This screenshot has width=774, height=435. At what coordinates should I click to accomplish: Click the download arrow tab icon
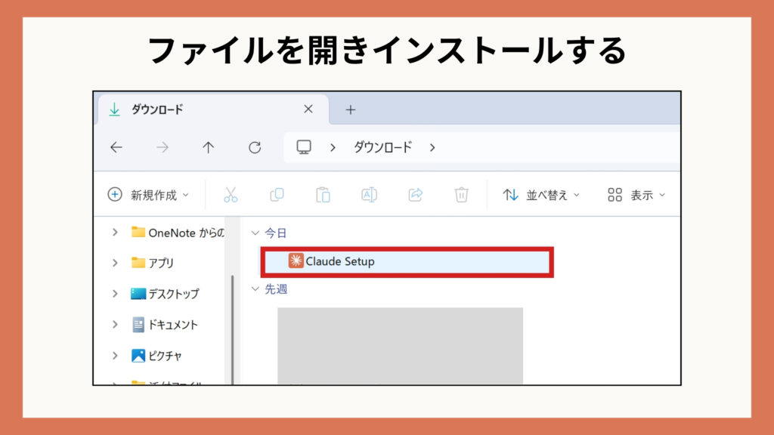pyautogui.click(x=115, y=110)
